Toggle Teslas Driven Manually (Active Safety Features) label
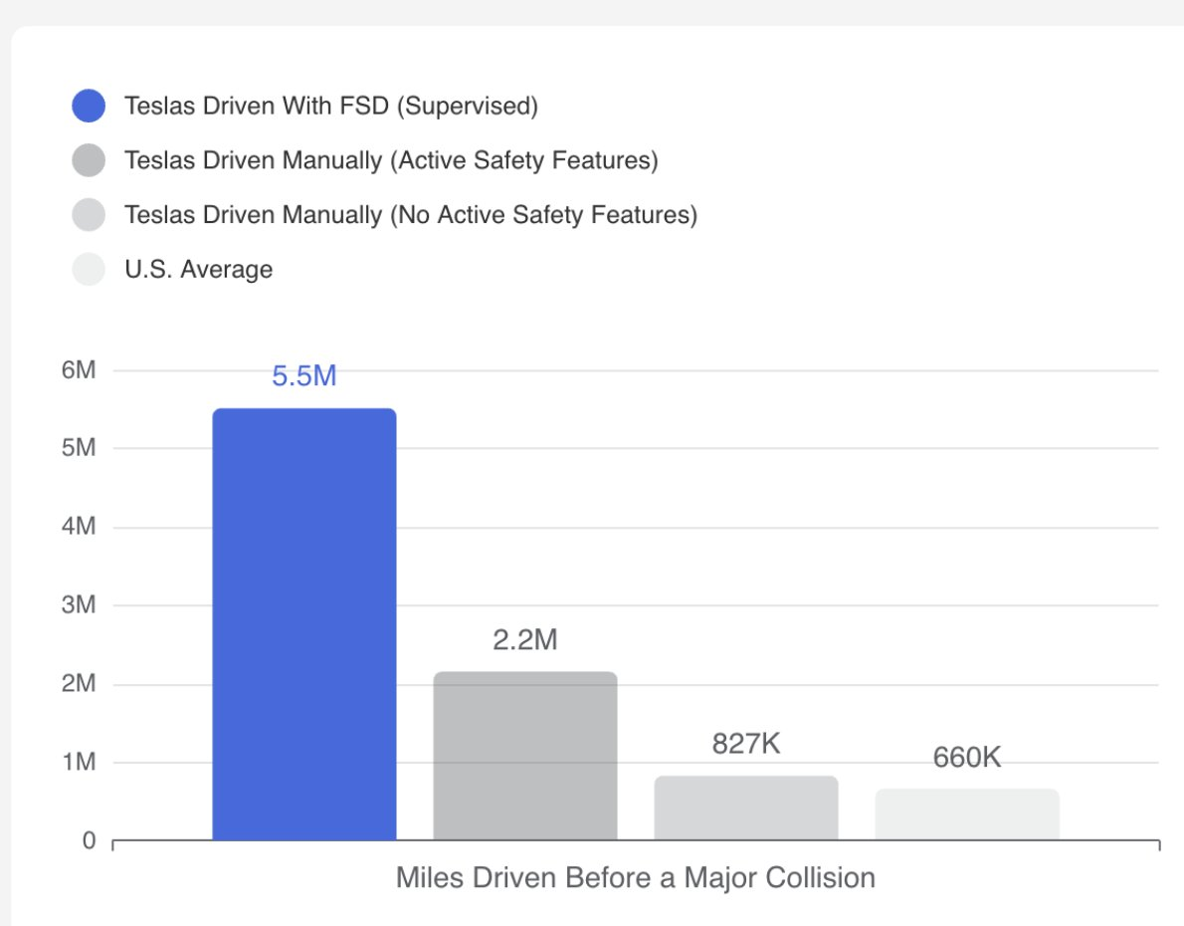Viewport: 1184px width, 926px height. [x=391, y=160]
